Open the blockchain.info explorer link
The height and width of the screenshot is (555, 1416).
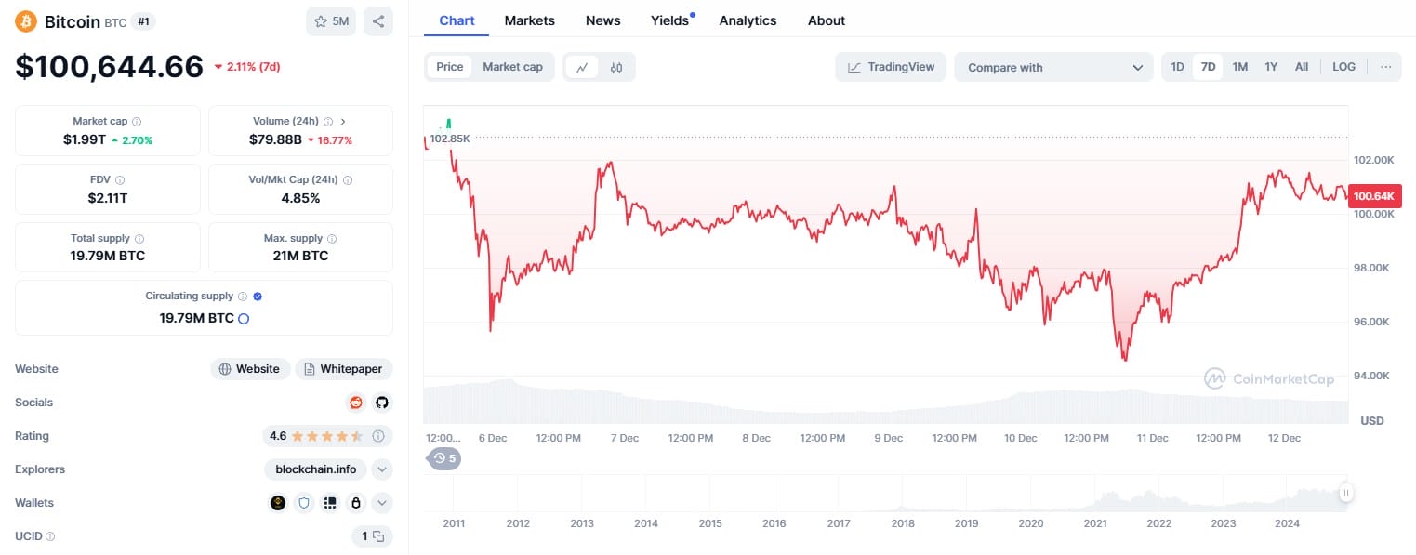tap(315, 469)
